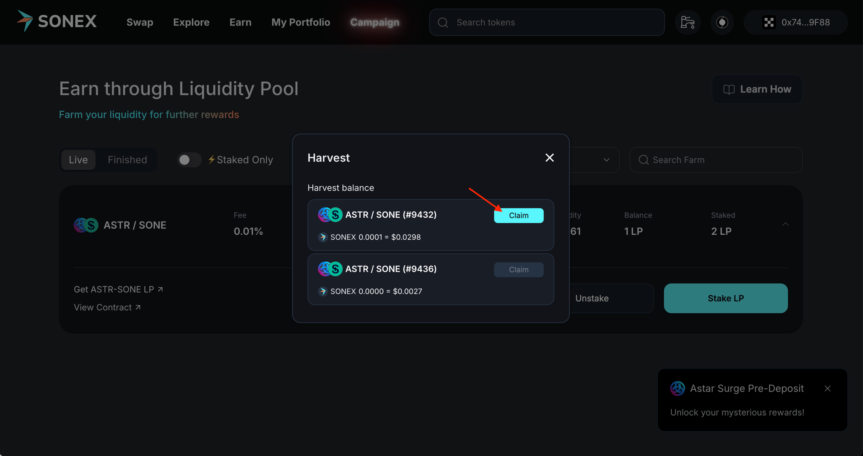
Task: Close the Harvest dialog
Action: pos(549,158)
